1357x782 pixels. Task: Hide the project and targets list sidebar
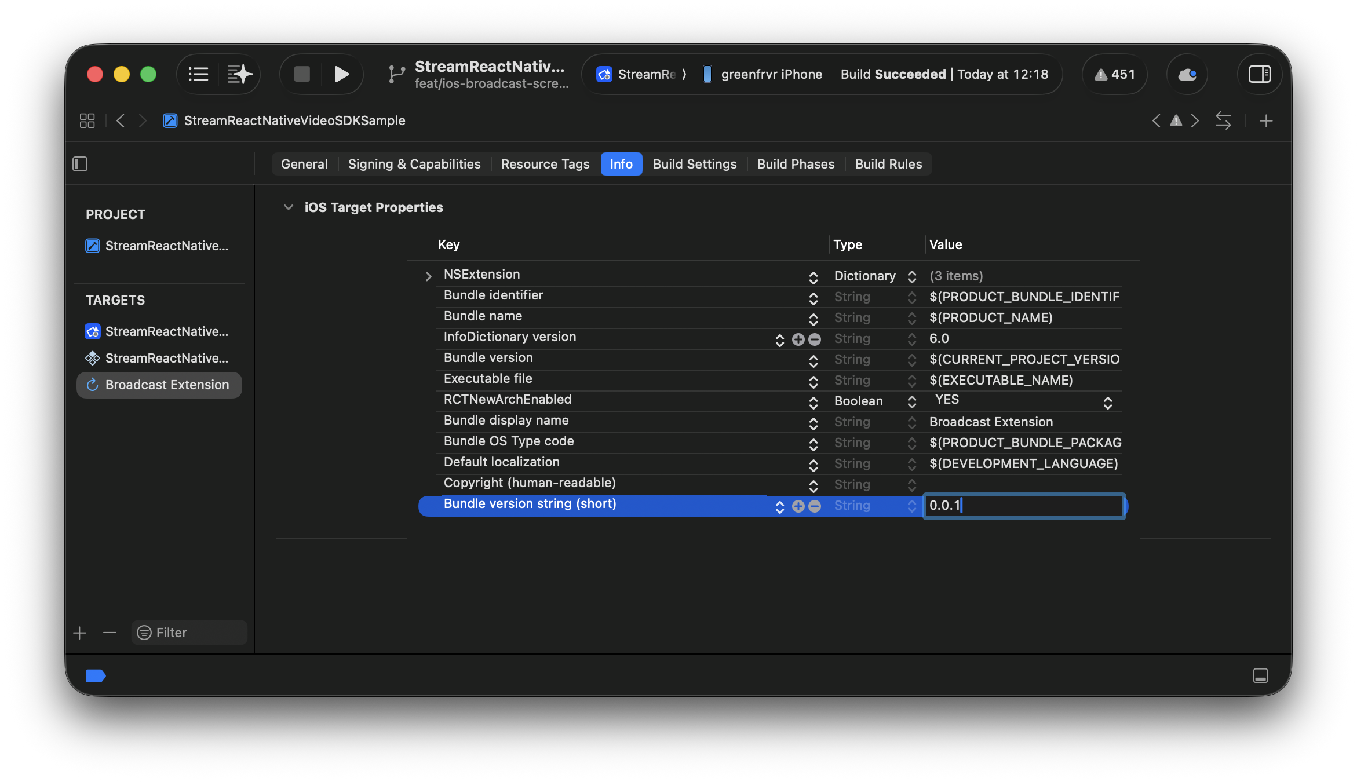[80, 164]
